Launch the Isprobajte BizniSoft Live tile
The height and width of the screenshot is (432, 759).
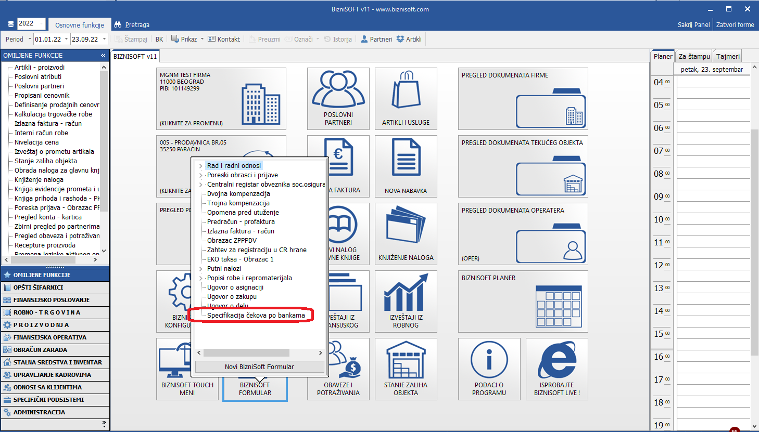556,369
